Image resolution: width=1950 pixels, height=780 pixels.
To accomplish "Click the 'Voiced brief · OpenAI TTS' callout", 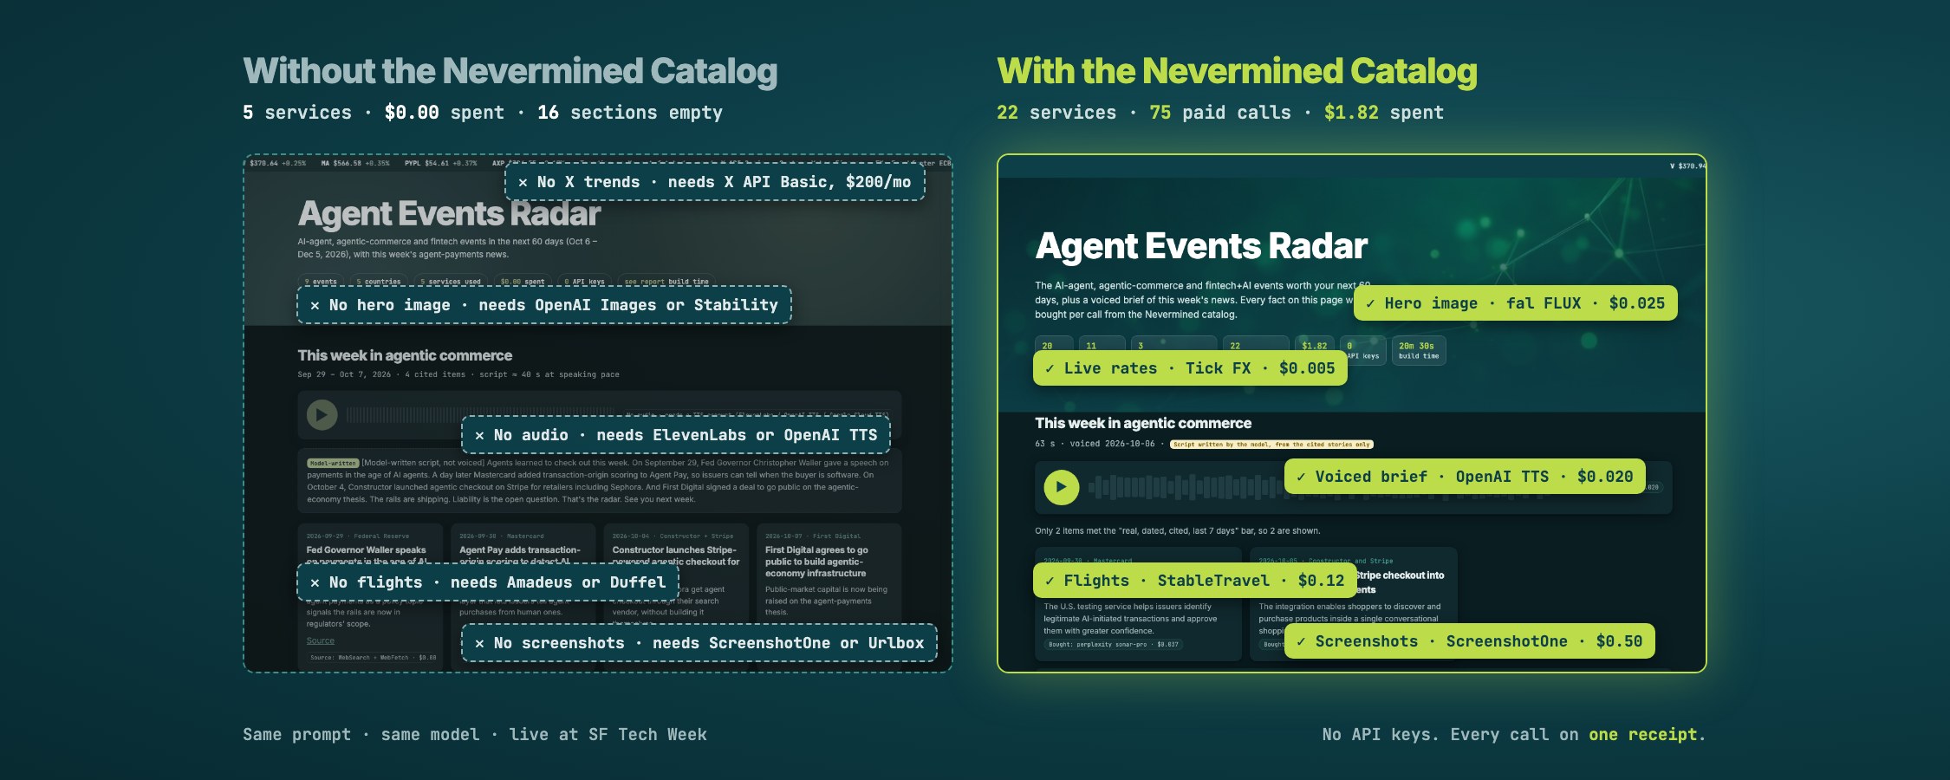I will coord(1465,477).
